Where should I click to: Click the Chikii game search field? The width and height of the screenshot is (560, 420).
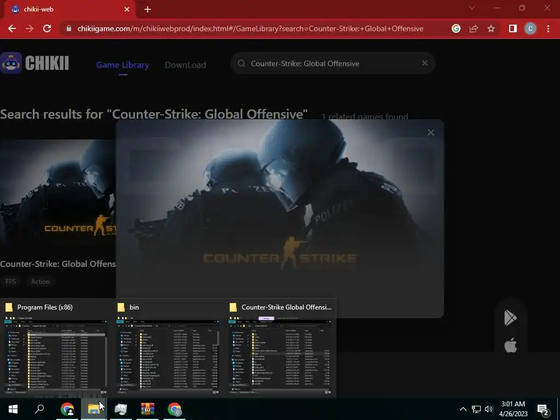(333, 63)
